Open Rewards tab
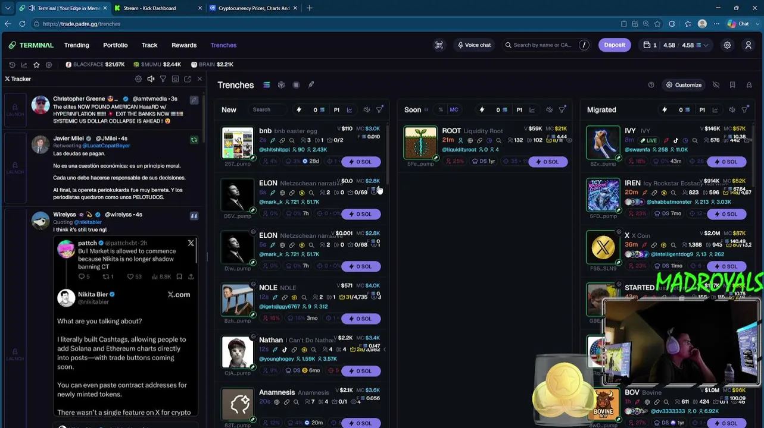 pos(184,45)
